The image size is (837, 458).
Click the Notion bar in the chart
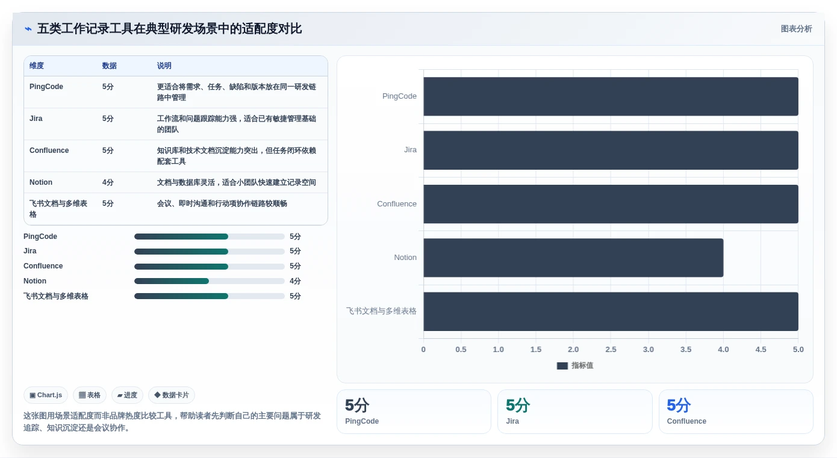click(573, 258)
